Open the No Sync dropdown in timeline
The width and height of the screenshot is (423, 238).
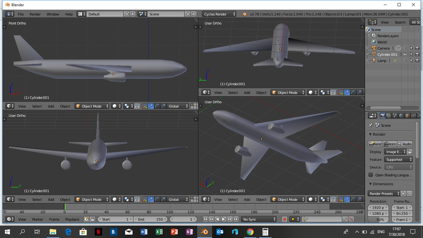[259, 219]
